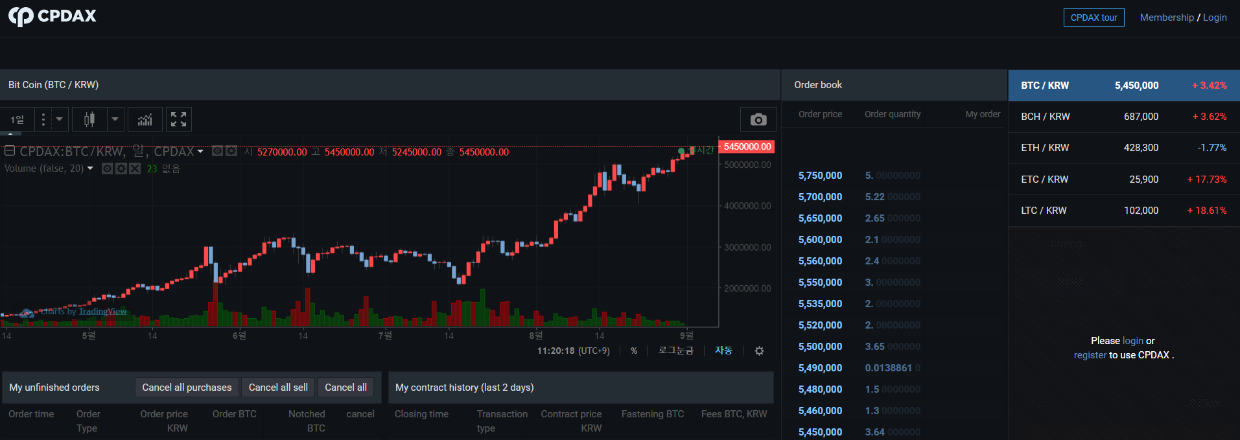The height and width of the screenshot is (440, 1240).
Task: Collapse the chart legend box icon
Action: point(10,151)
